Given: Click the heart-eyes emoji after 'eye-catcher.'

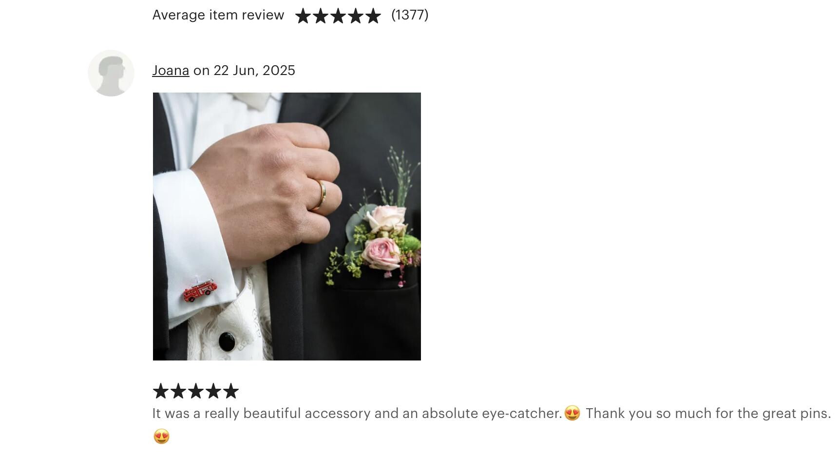Looking at the screenshot, I should coord(572,413).
